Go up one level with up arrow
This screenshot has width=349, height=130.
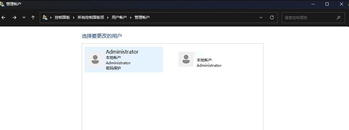[x=33, y=17]
